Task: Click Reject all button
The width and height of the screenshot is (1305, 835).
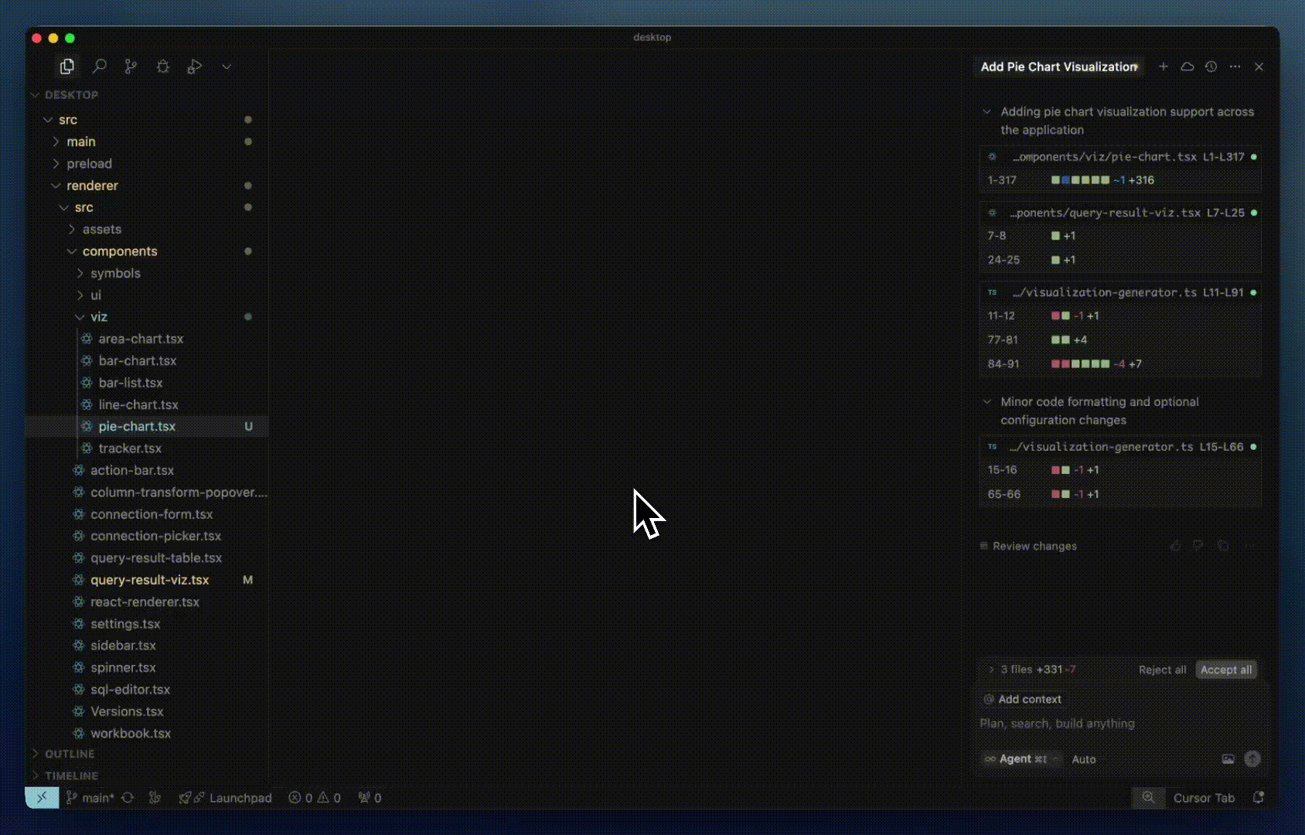Action: 1162,670
